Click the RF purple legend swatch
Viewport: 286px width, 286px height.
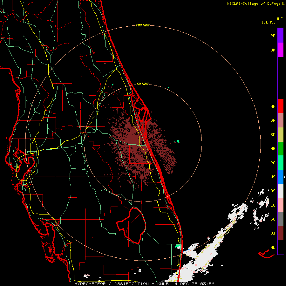point(281,36)
